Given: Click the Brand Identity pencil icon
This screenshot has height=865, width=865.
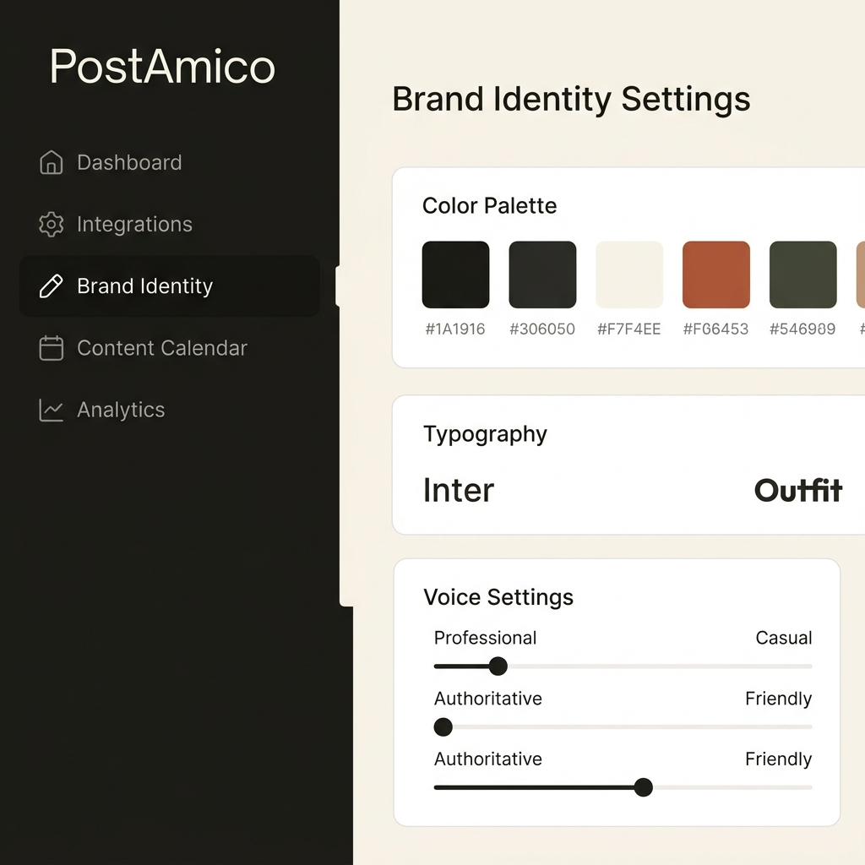Looking at the screenshot, I should coord(52,286).
